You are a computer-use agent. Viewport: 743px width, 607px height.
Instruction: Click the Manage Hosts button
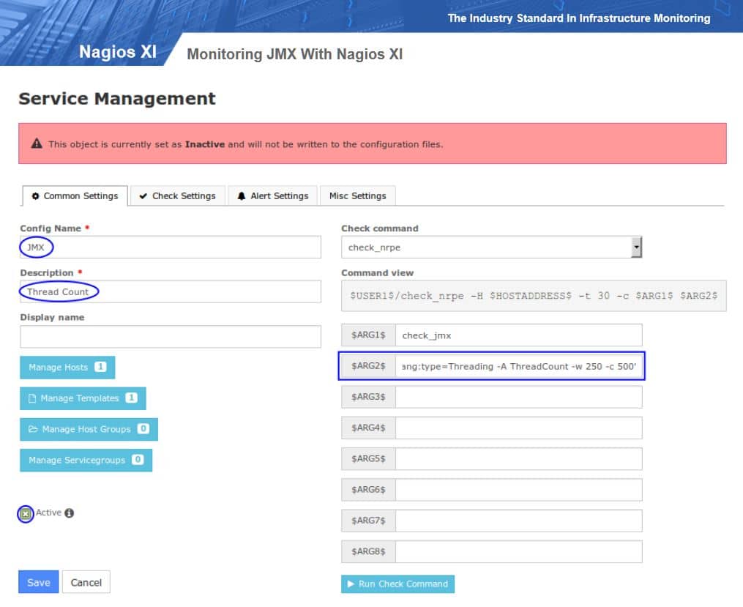[x=67, y=368]
